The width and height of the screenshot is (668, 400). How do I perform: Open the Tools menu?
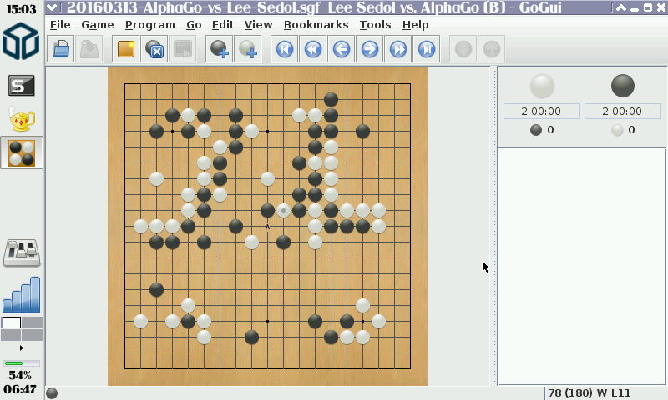tap(375, 25)
